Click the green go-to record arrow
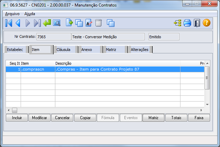 click(x=47, y=23)
